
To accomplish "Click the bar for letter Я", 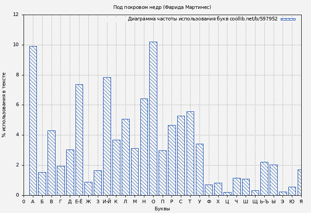I will 300,182.
